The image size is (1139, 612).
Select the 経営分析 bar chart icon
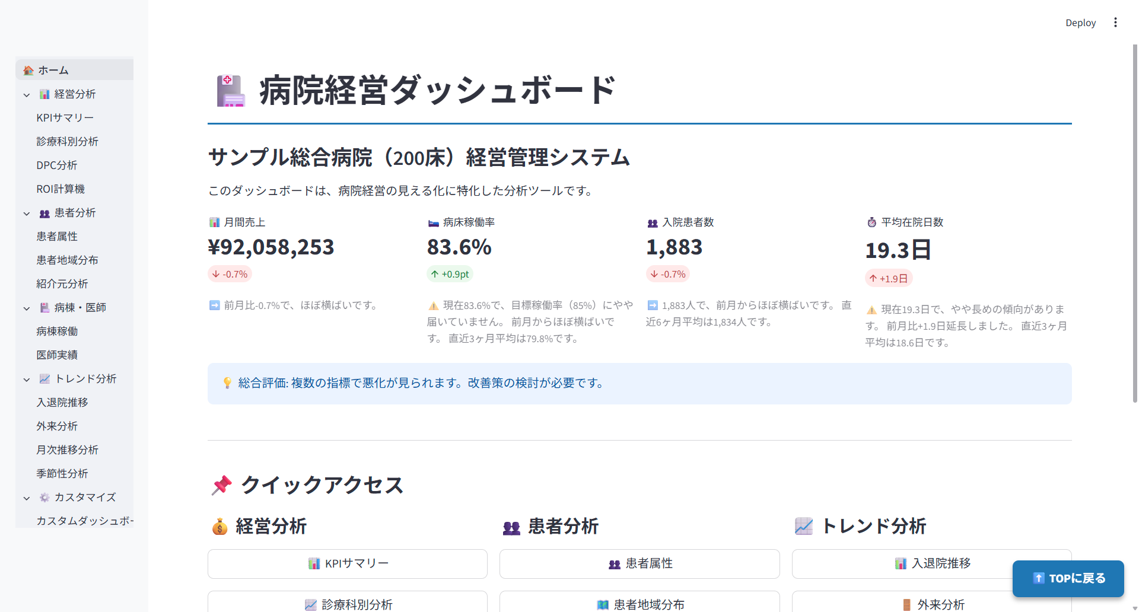coord(44,94)
